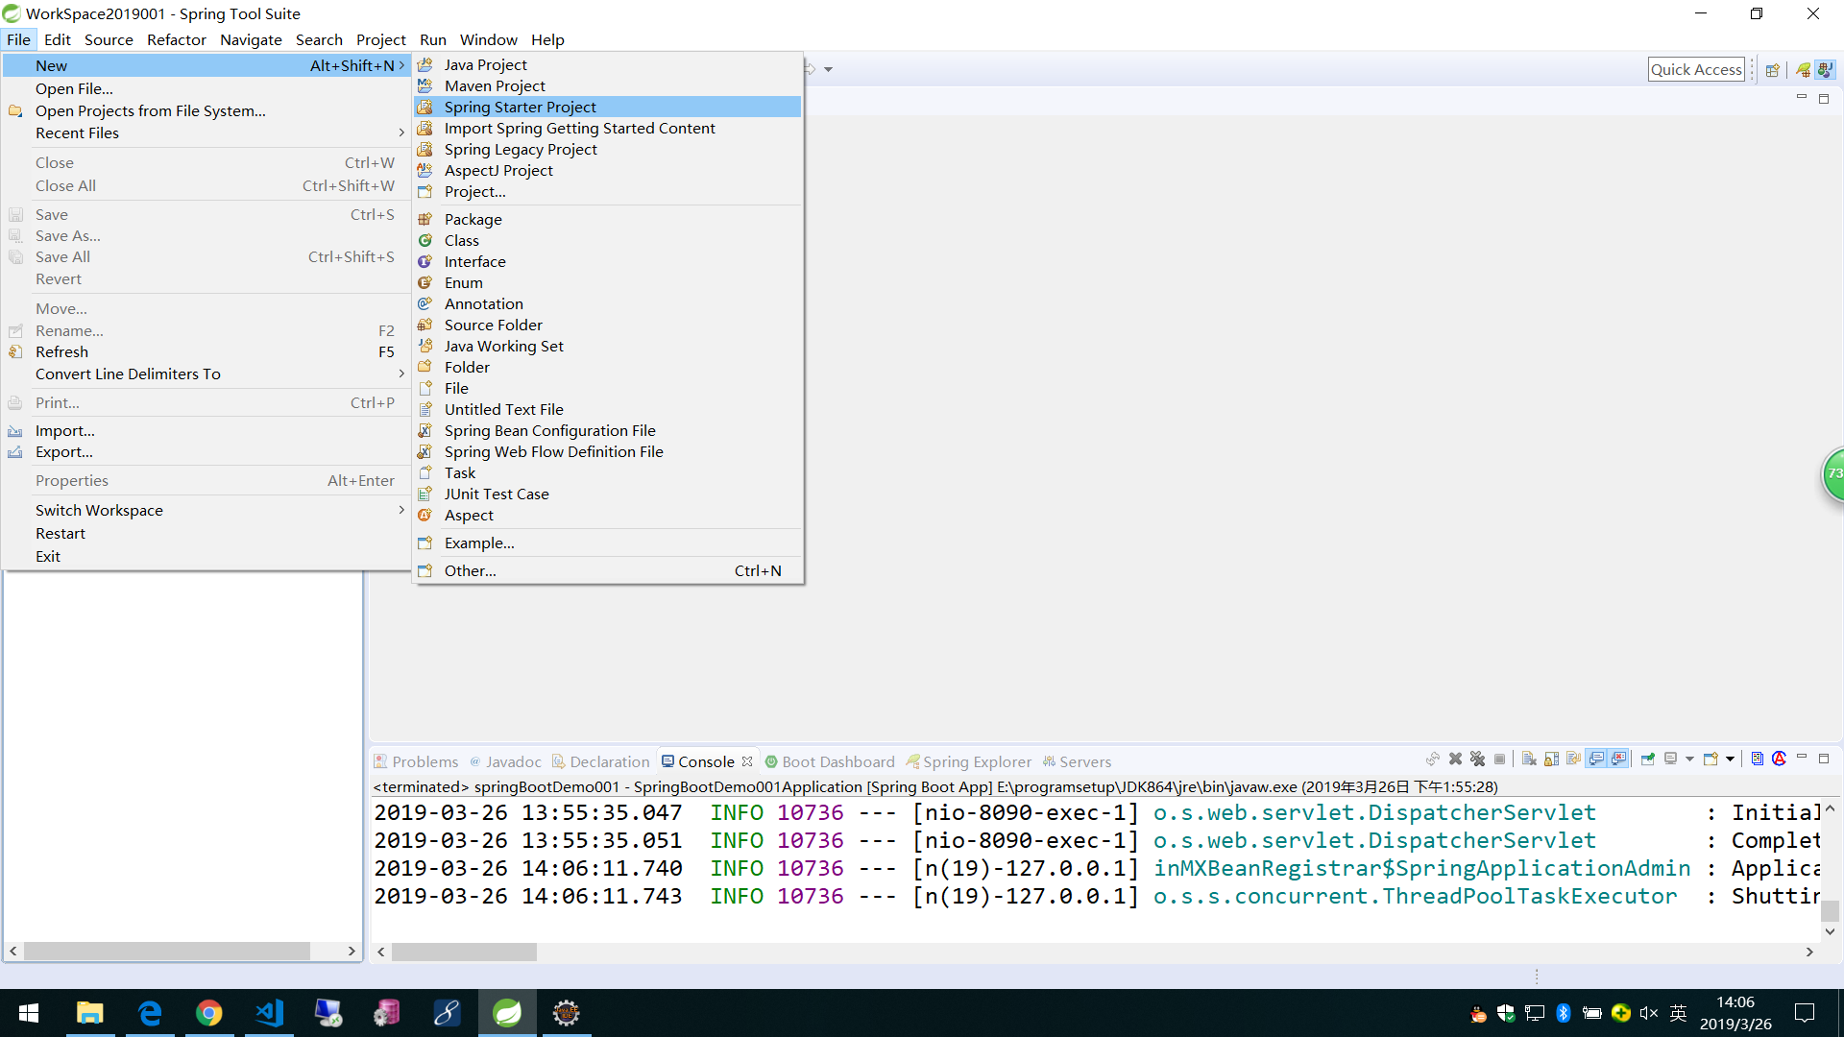Toggle Show Console on Standard Out
This screenshot has height=1037, width=1844.
tap(1596, 759)
